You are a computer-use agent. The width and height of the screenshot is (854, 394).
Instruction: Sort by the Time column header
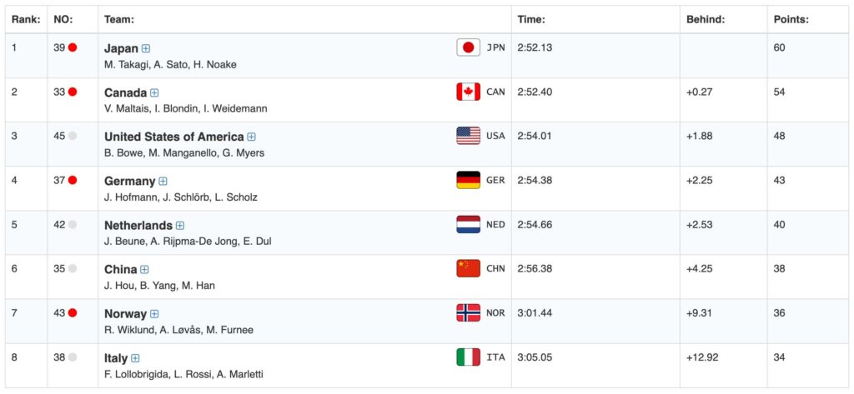[x=531, y=19]
